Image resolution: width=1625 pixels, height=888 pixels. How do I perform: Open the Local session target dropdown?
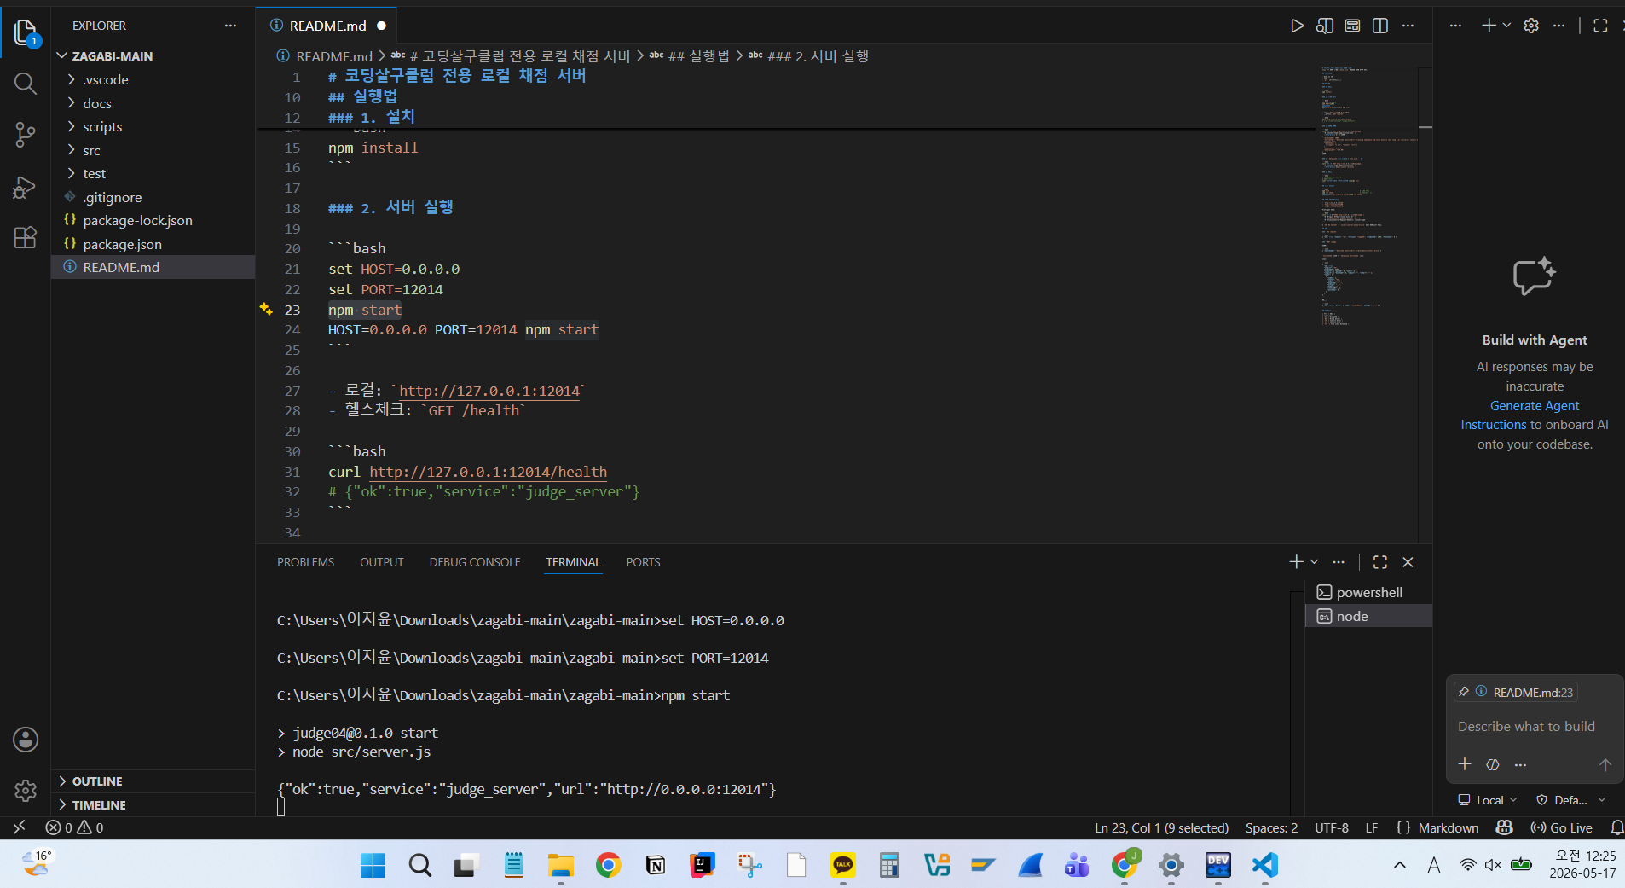[1488, 800]
